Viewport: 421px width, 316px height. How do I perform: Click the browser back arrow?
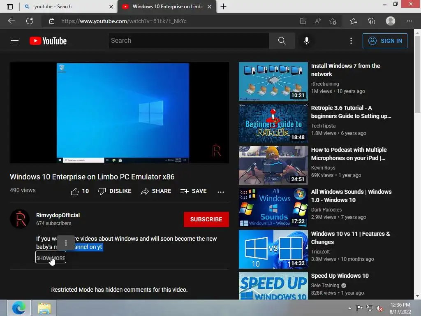[x=11, y=21]
